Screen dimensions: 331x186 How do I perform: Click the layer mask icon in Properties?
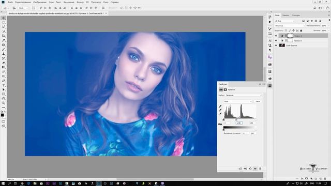coord(225,89)
